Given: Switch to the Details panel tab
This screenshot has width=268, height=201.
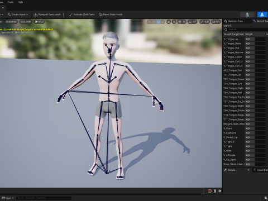Looking at the screenshot, I should (x=231, y=170).
